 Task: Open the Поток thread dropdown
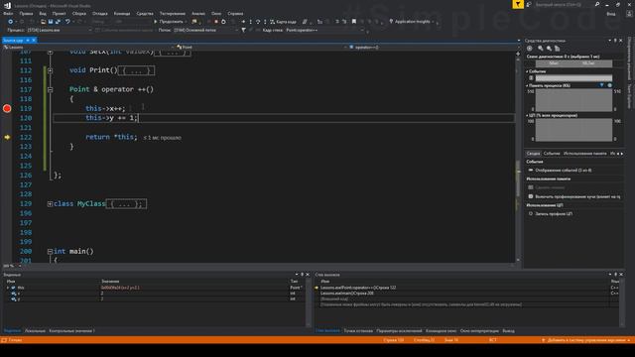click(205, 30)
